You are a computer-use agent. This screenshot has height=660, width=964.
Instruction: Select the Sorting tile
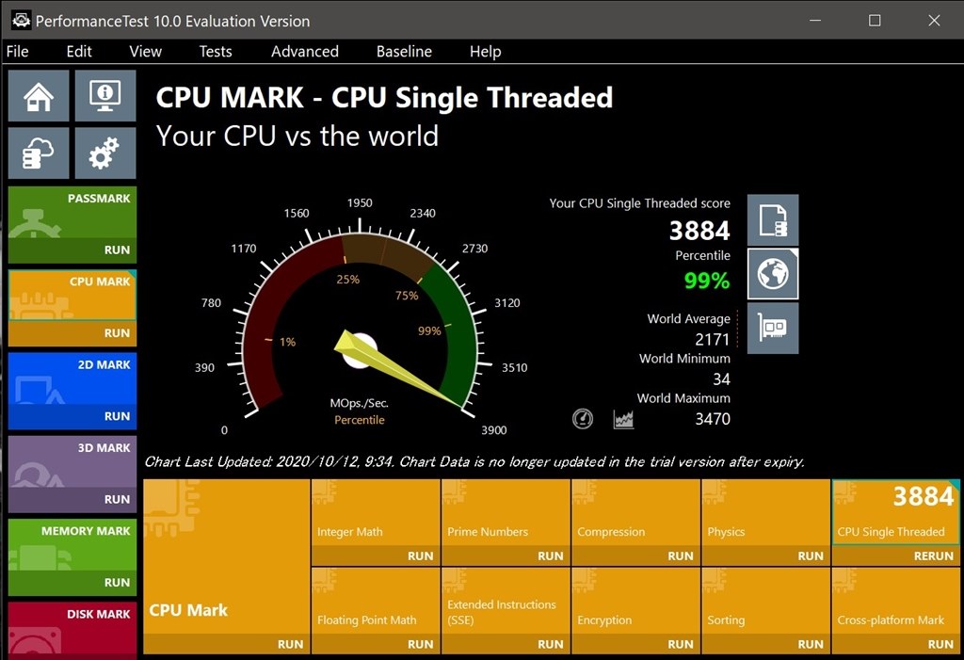pos(766,601)
